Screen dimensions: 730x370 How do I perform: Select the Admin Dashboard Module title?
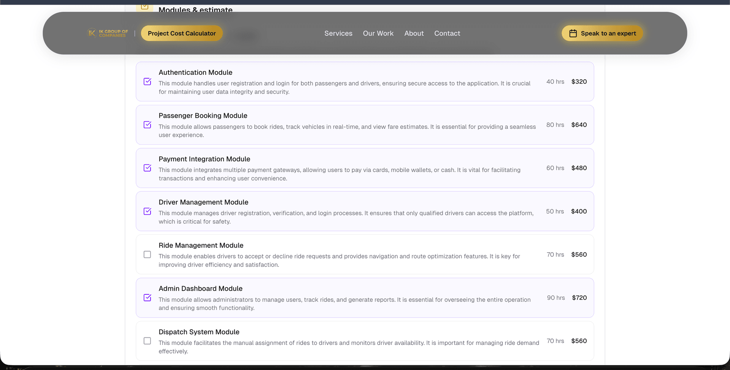[x=201, y=289]
